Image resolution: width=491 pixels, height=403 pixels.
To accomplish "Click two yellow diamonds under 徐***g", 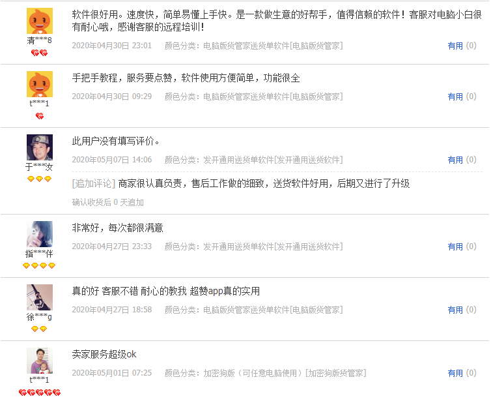I will click(39, 329).
